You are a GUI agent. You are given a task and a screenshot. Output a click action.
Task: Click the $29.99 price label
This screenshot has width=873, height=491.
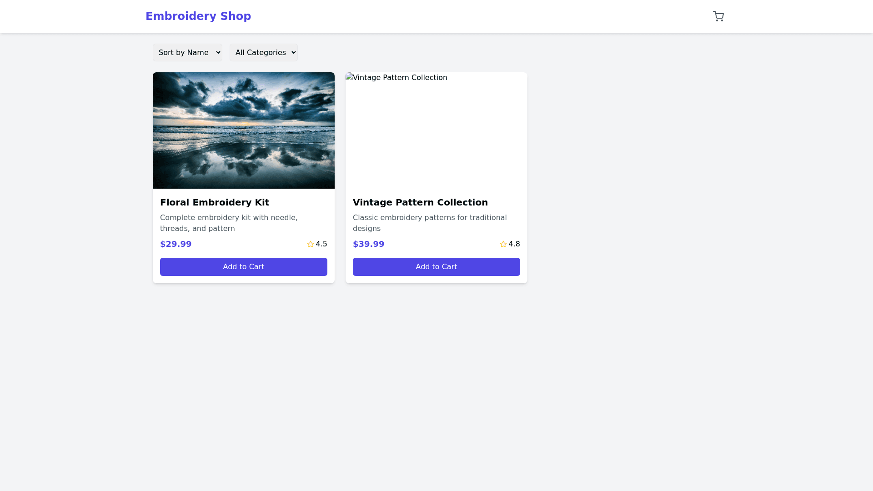176,244
